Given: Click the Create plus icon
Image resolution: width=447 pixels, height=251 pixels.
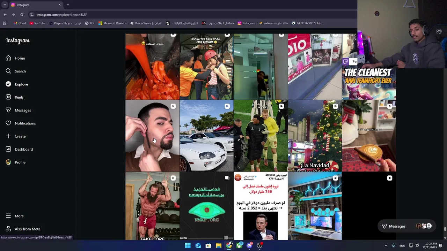Looking at the screenshot, I should [8, 136].
